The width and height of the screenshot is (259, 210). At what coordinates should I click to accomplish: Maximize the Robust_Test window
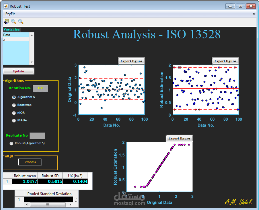click(240, 6)
